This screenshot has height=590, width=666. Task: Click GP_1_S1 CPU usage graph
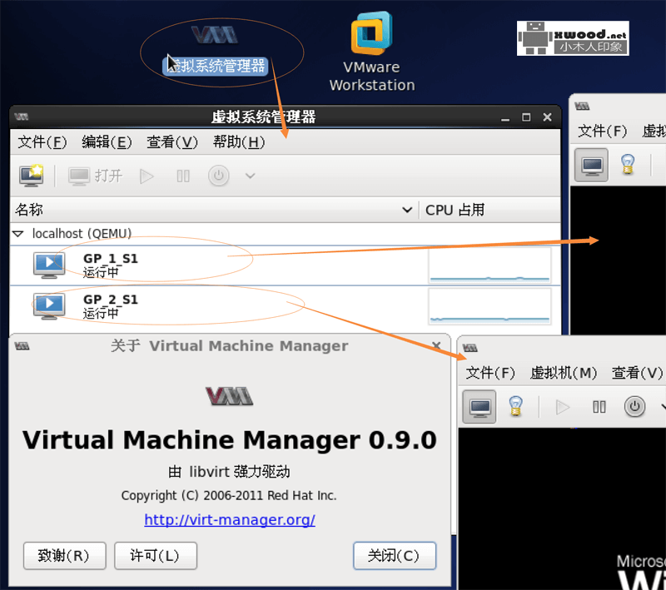(x=490, y=265)
